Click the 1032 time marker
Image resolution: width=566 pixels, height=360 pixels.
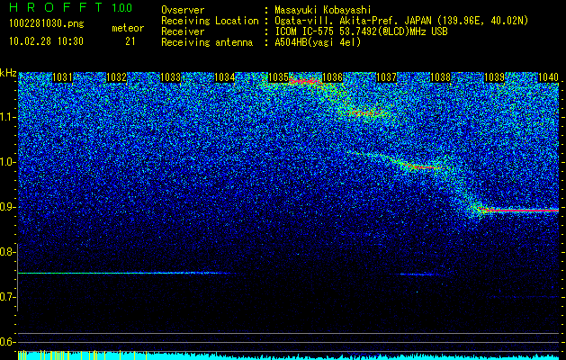pos(117,77)
